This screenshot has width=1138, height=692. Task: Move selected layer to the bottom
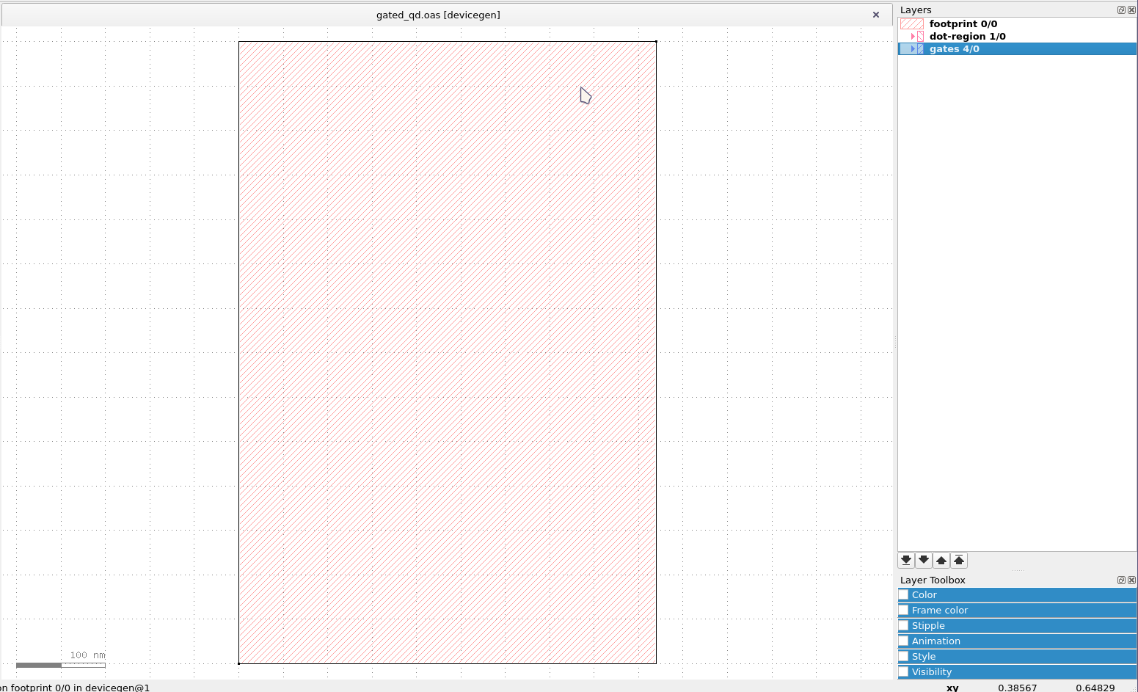coord(906,560)
